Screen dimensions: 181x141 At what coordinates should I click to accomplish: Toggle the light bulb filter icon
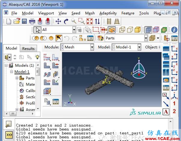[x=37, y=57]
